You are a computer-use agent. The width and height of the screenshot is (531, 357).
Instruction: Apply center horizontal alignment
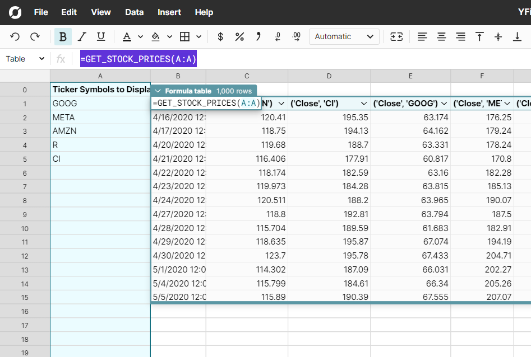(x=441, y=36)
